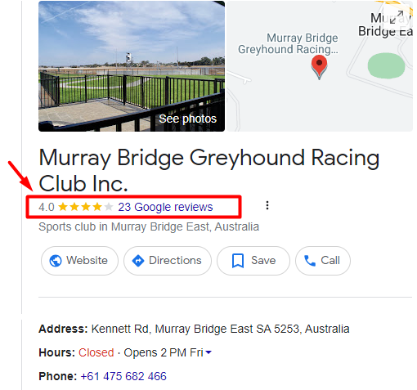
Task: Expand the map to full view
Action: 396,17
